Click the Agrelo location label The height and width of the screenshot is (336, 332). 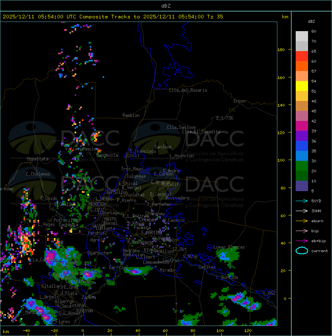97,240
